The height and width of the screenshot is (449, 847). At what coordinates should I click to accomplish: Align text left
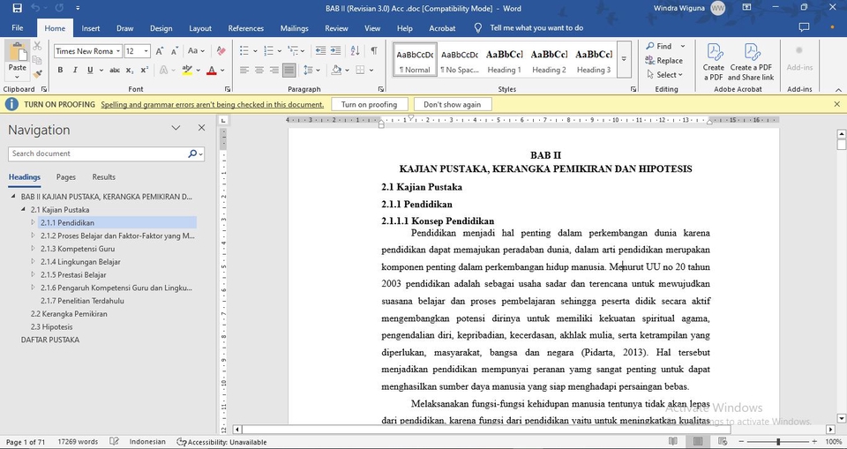244,71
